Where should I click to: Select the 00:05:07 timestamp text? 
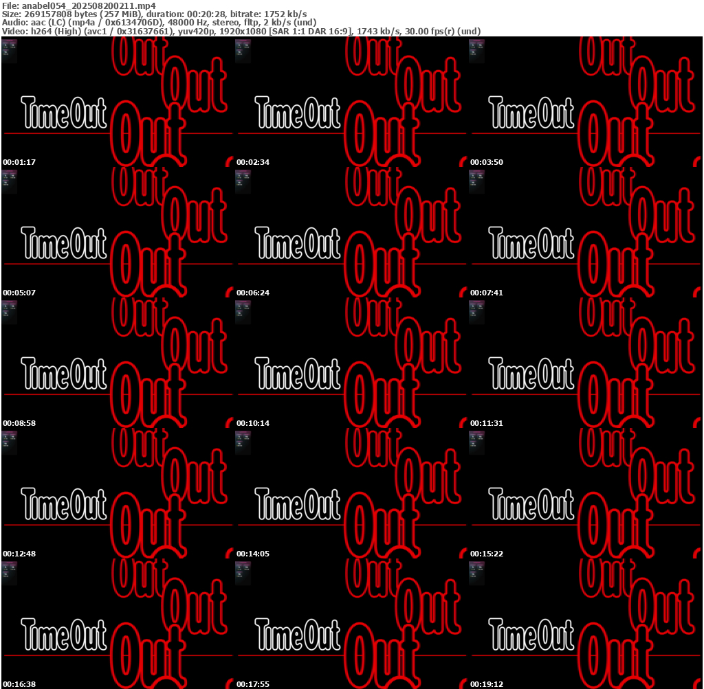(x=19, y=293)
